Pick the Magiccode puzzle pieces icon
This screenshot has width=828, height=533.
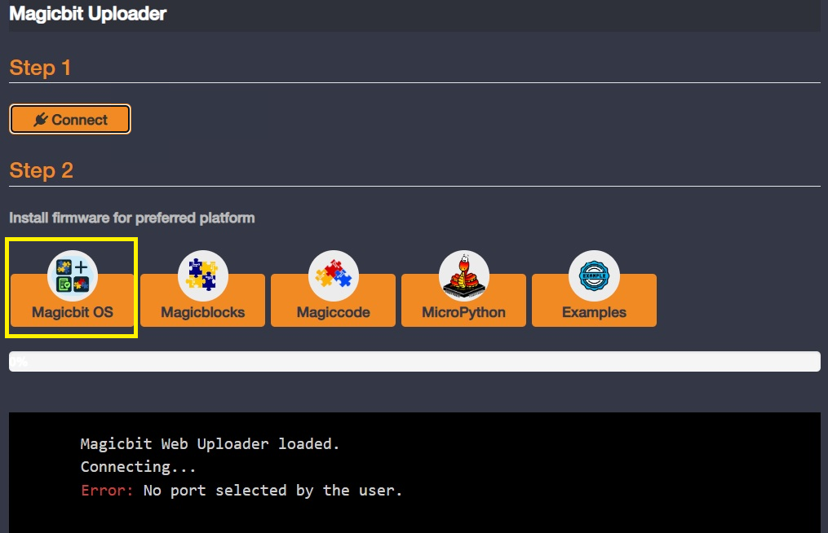333,275
